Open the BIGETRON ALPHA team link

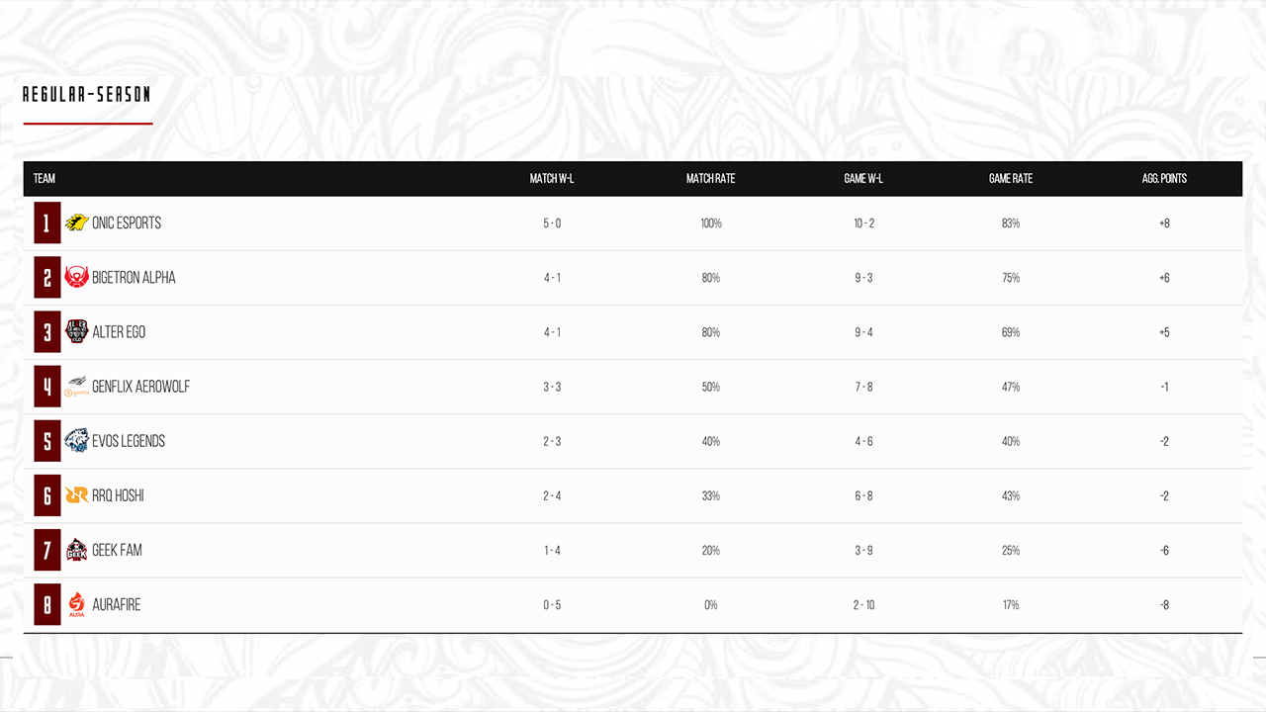[x=134, y=278]
